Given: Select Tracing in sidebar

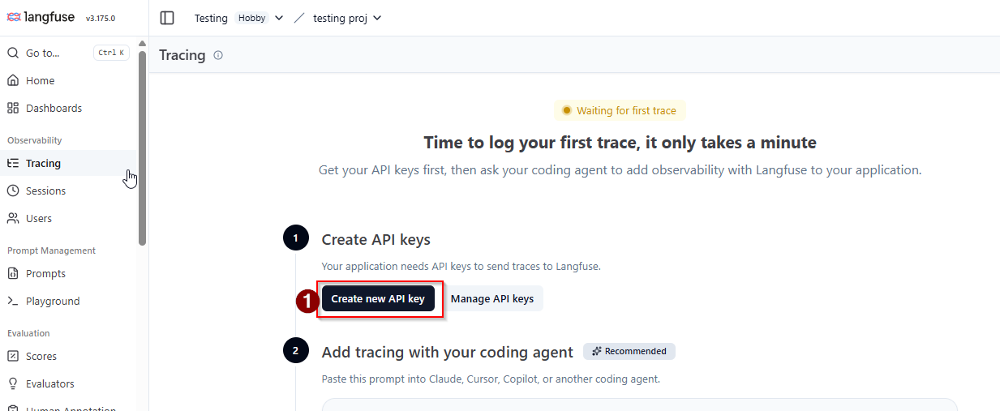Looking at the screenshot, I should pyautogui.click(x=68, y=163).
